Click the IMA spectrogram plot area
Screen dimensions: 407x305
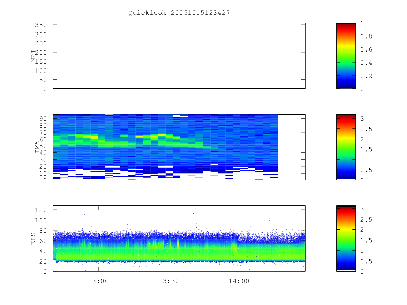tap(179, 147)
